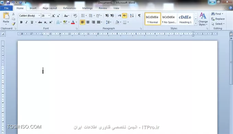Expand font color dropdown arrow
The width and height of the screenshot is (233, 134).
(x=77, y=22)
